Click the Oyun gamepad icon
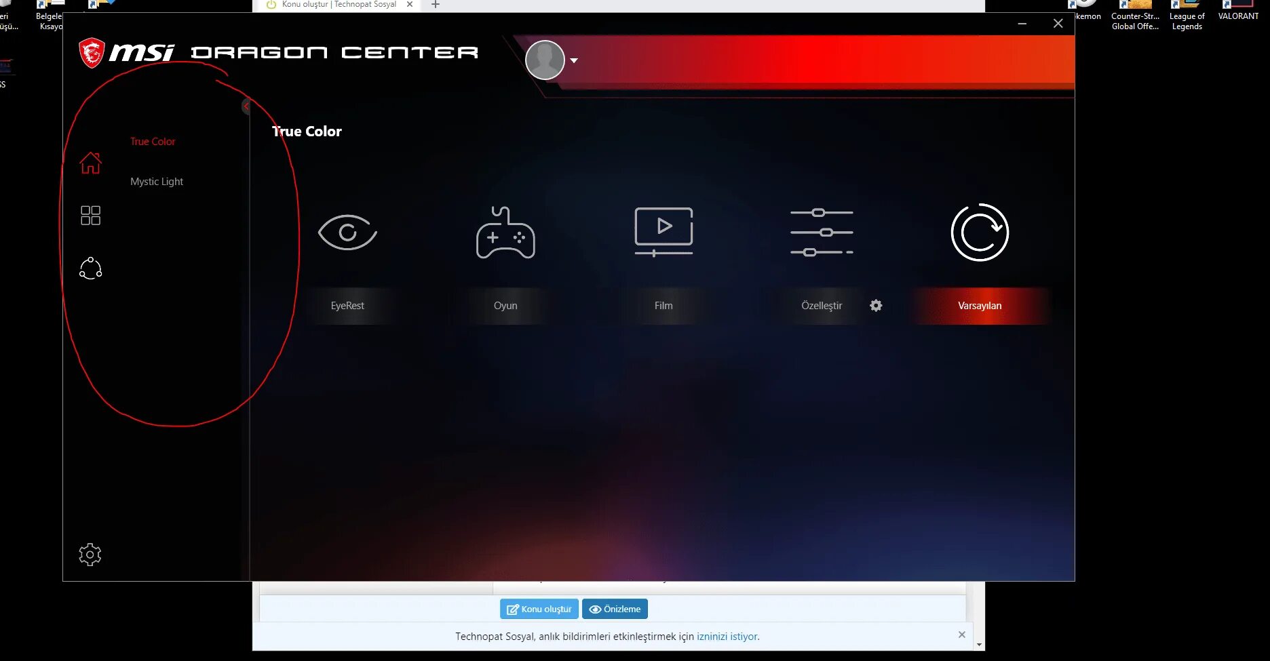Viewport: 1270px width, 661px height. click(x=505, y=233)
